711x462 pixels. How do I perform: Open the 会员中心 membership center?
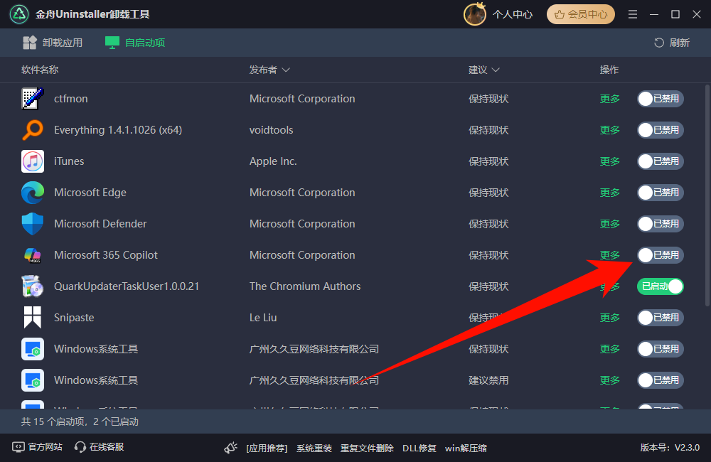point(580,14)
